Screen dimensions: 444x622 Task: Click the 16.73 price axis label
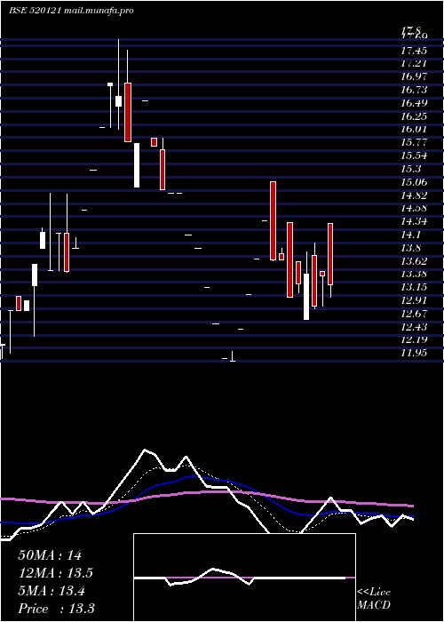click(414, 90)
